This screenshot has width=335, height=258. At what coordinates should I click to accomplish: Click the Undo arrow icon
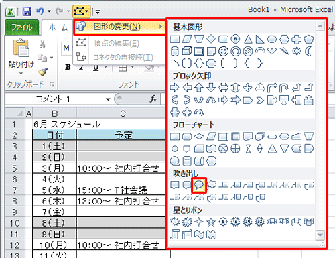click(x=40, y=11)
